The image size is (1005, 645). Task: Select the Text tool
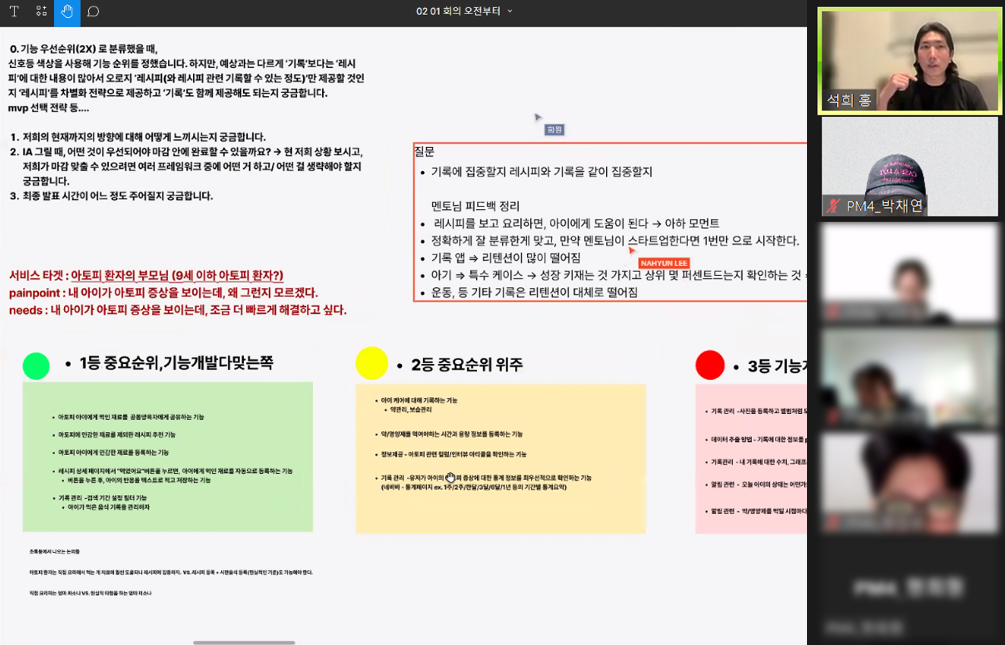(x=14, y=11)
